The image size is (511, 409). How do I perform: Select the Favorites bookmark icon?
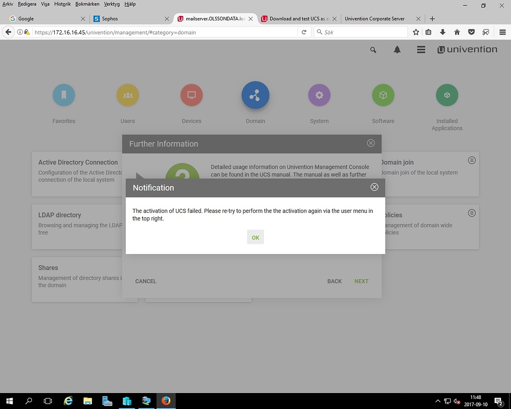click(x=63, y=95)
